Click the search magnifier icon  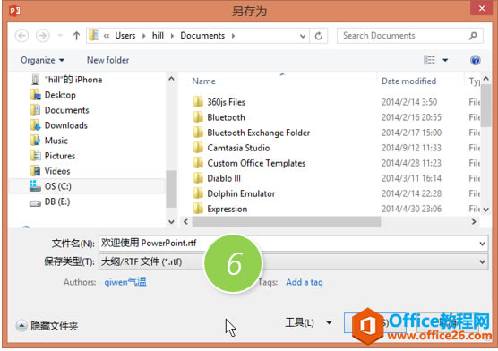[473, 36]
